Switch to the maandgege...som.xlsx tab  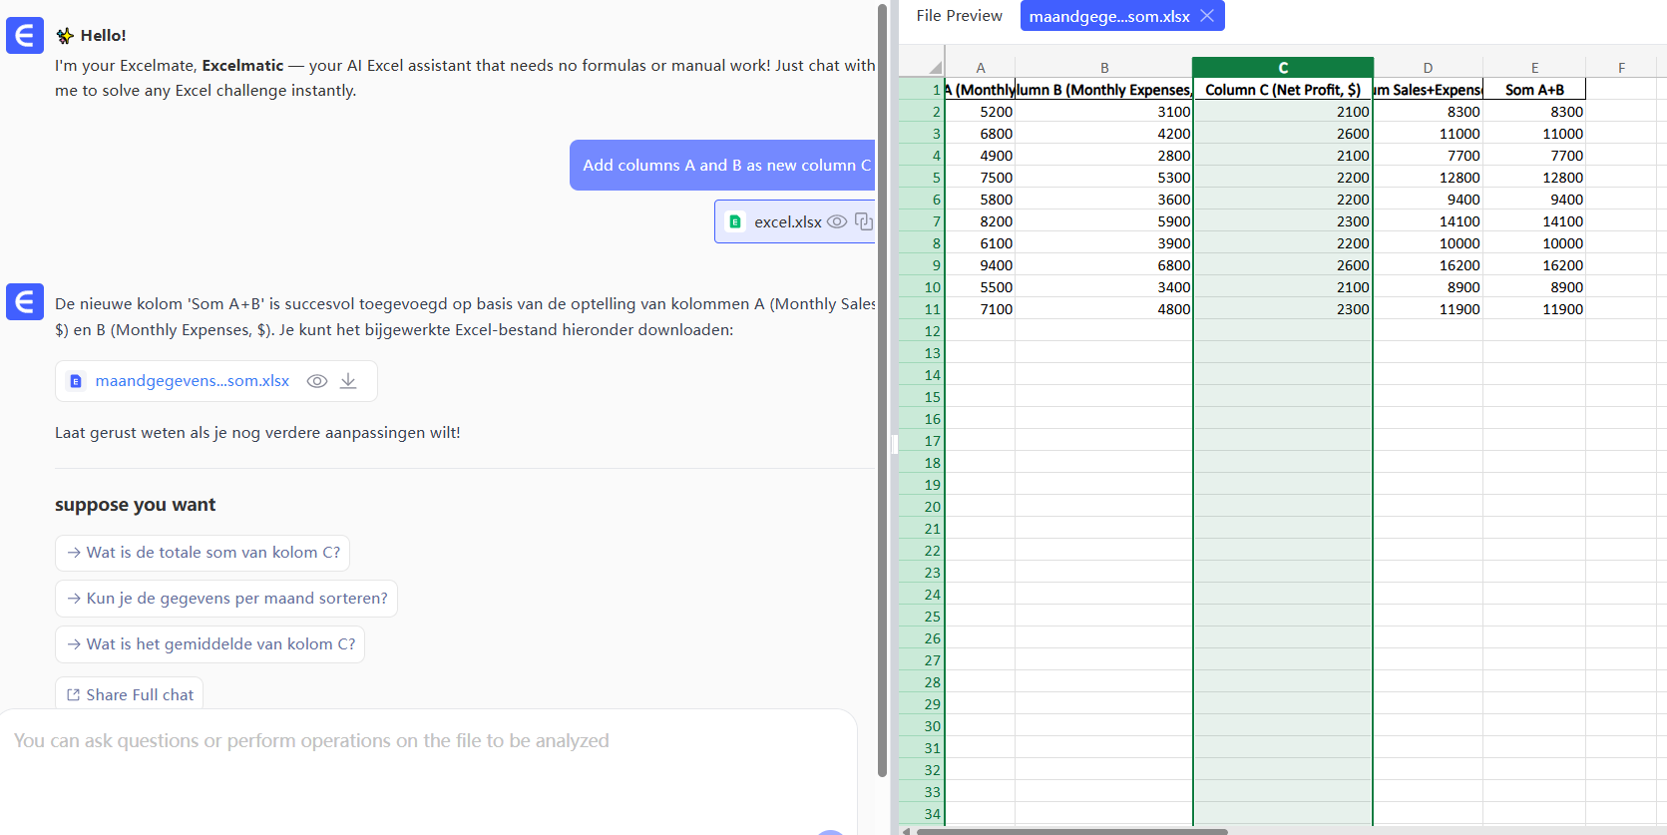pos(1108,16)
